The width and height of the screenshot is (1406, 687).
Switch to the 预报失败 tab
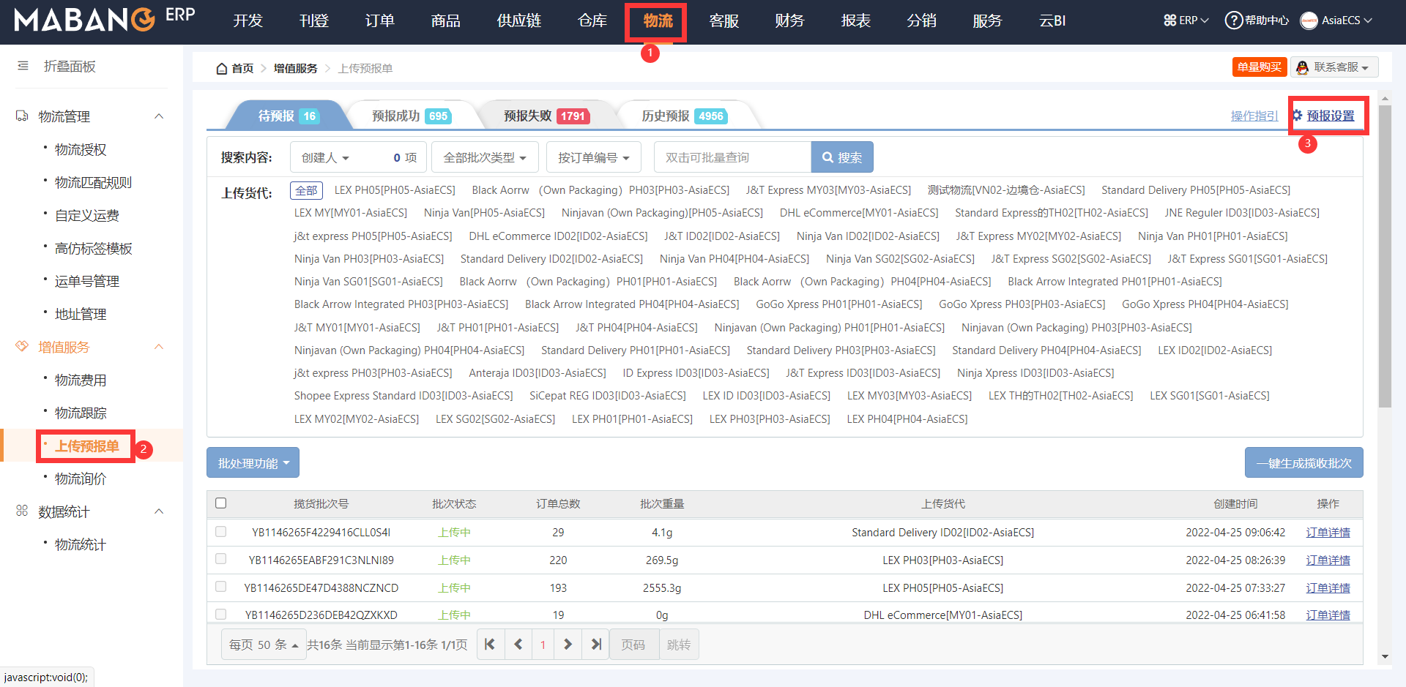[x=546, y=116]
